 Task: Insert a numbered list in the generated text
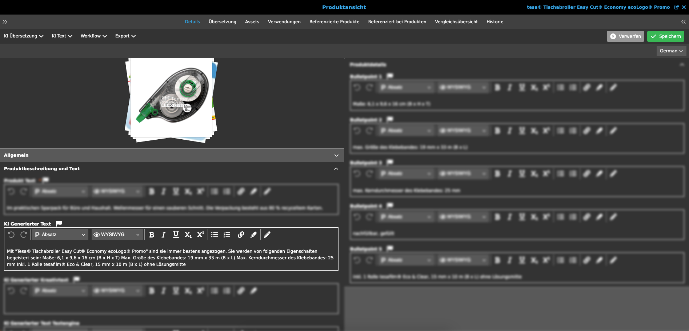coord(227,235)
